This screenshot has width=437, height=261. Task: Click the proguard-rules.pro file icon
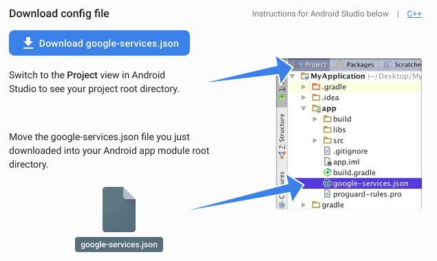coord(327,194)
